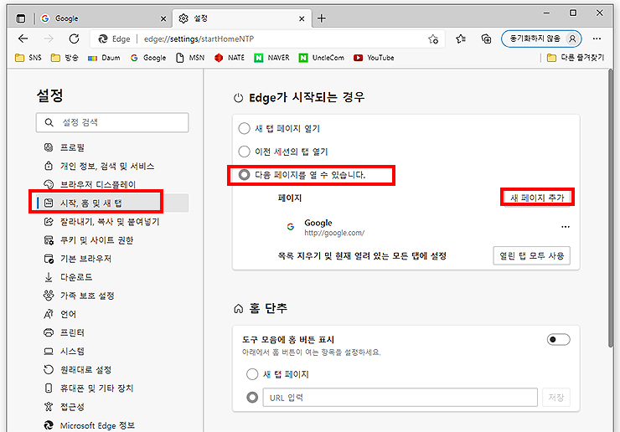620x432 pixels.
Task: Click 열린 탭 모두 사용 button
Action: (531, 255)
